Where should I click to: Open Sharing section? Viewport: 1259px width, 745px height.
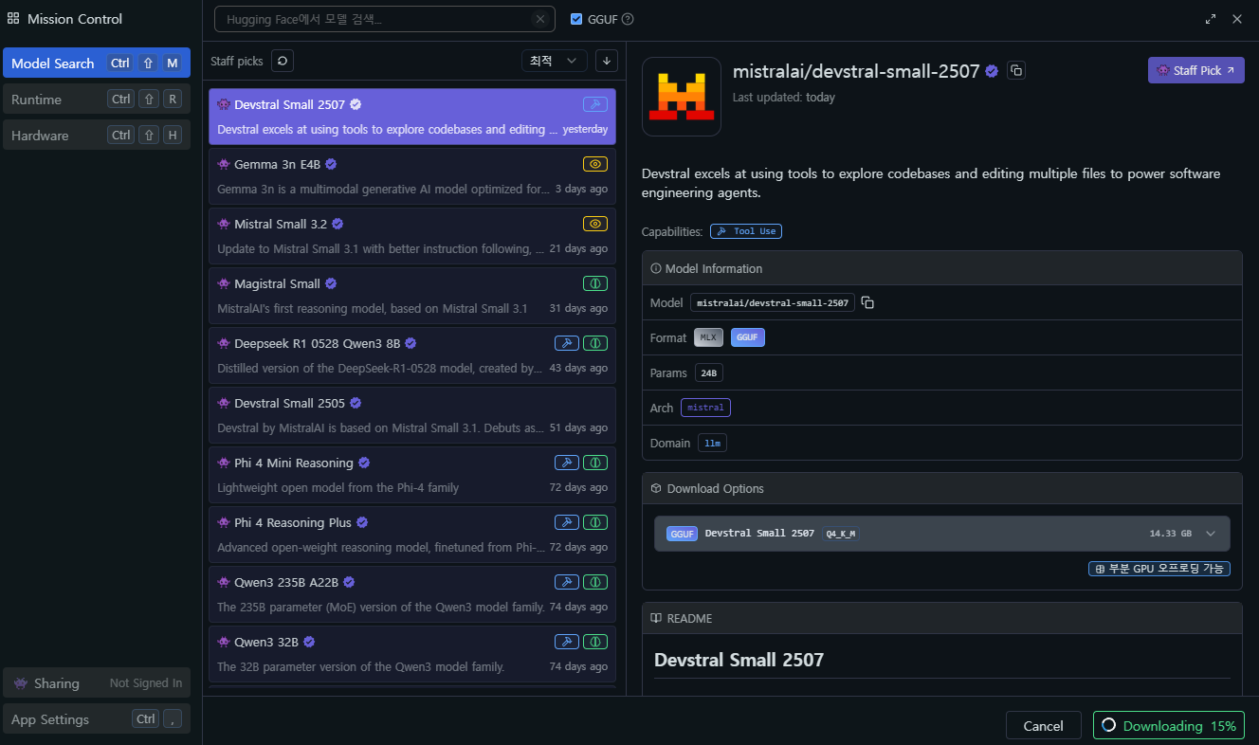(x=97, y=683)
